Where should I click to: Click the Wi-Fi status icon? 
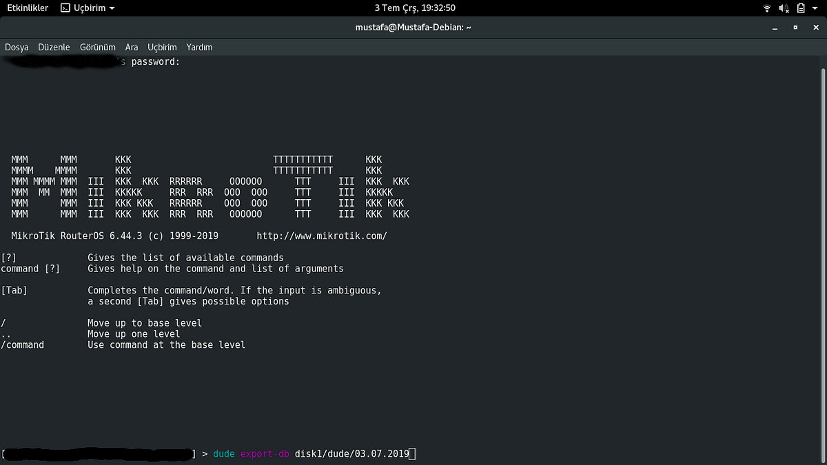coord(767,8)
